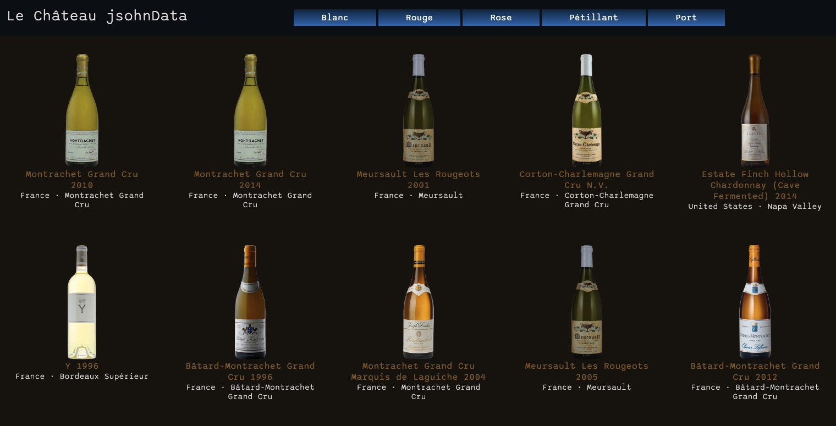Click Bâtard-Montrachet Grand Cru 2012 title

pos(755,372)
